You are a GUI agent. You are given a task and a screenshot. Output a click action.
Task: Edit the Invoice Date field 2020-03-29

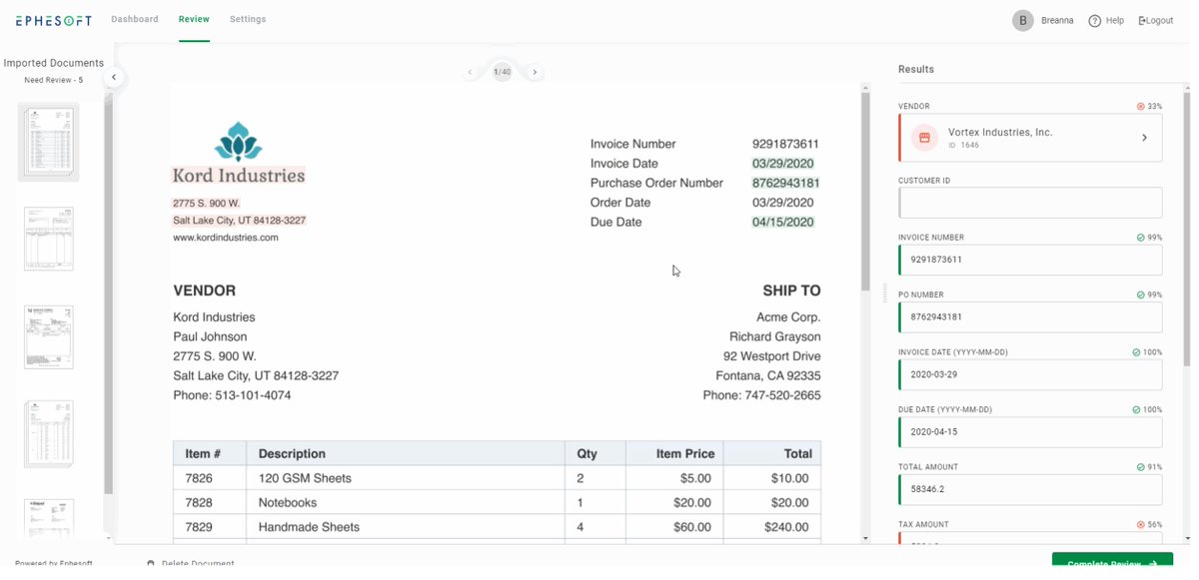pos(1030,374)
